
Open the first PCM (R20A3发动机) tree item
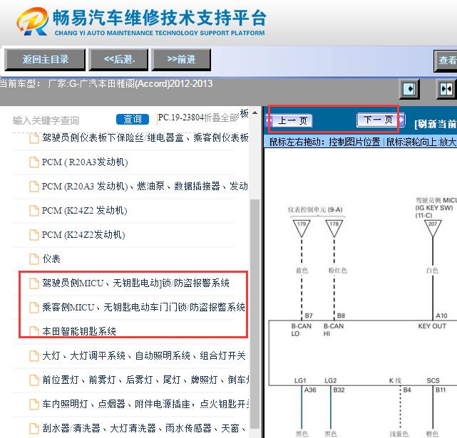pyautogui.click(x=85, y=162)
